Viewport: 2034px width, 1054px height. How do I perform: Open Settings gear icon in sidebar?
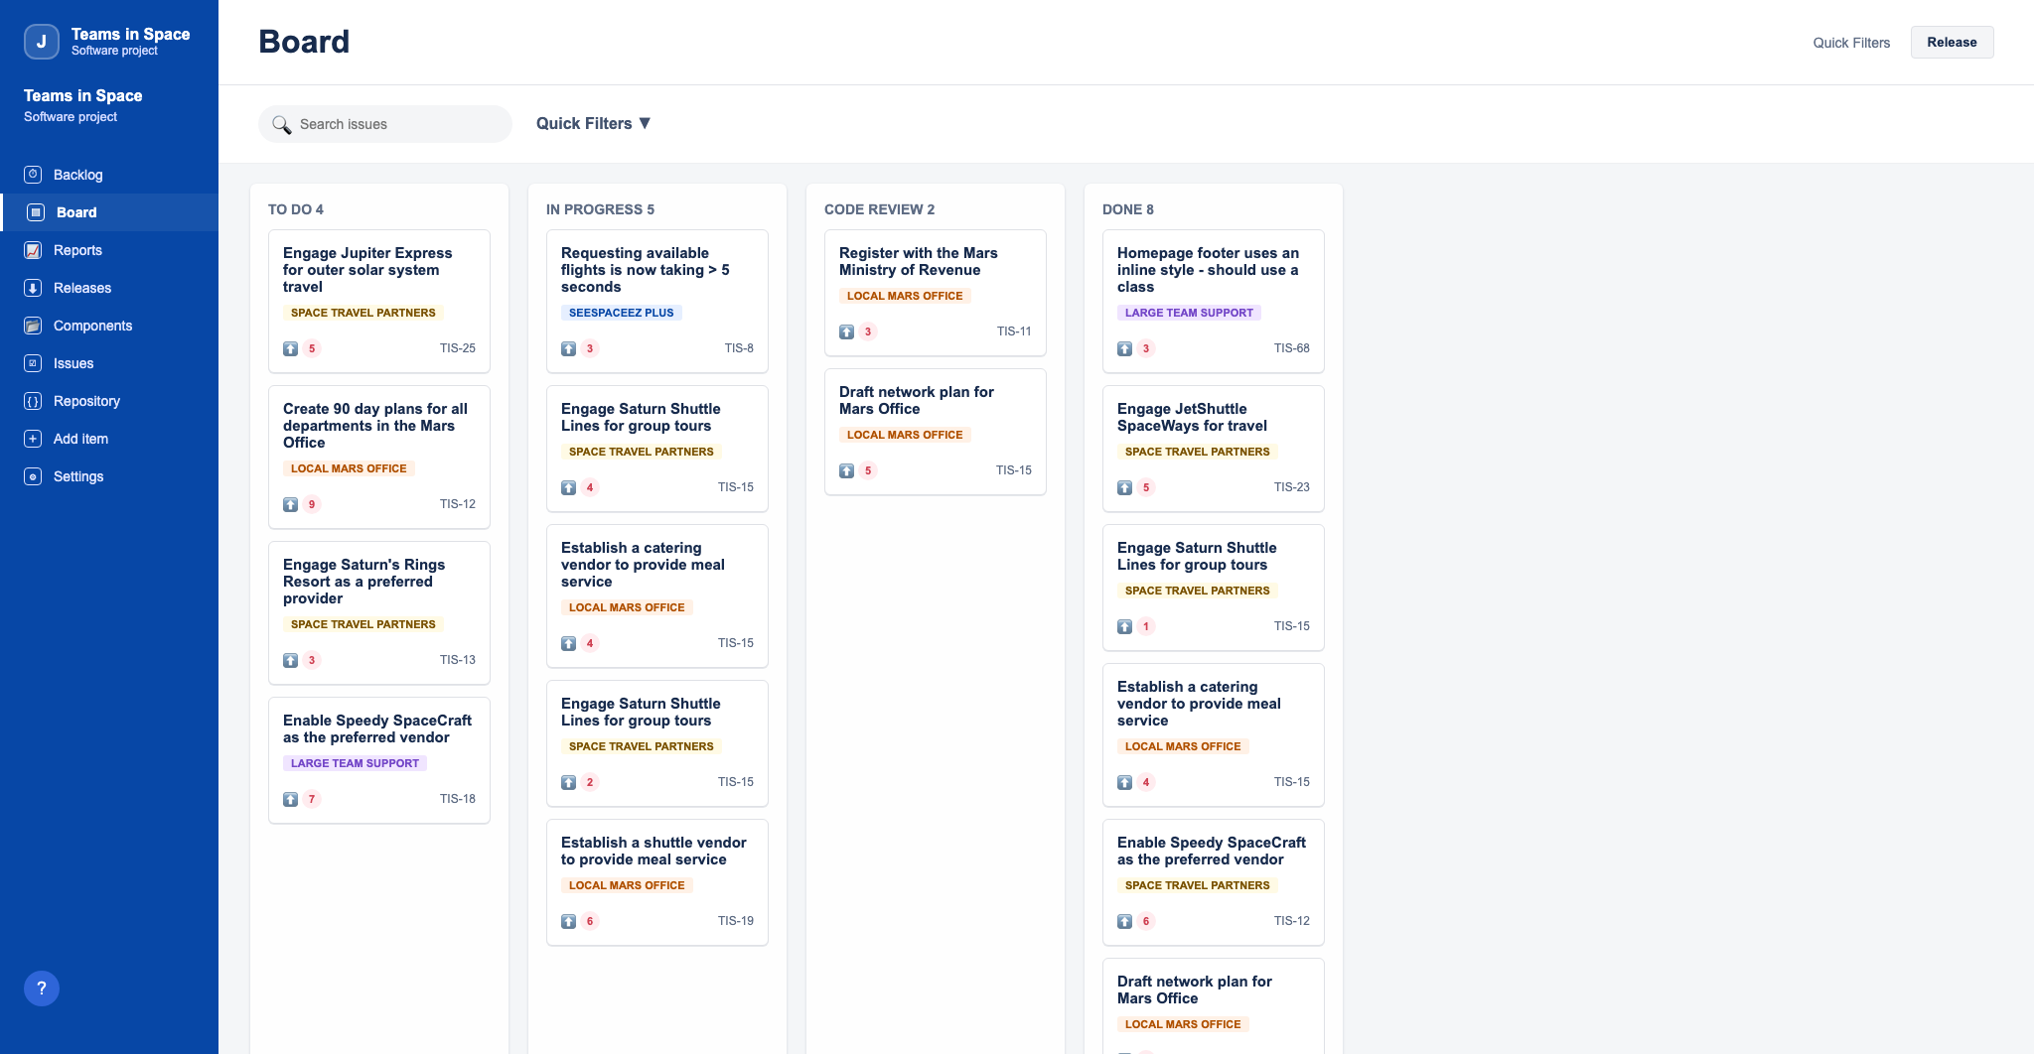33,476
